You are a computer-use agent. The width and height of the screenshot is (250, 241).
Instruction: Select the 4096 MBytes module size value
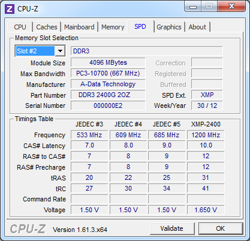tap(108, 62)
